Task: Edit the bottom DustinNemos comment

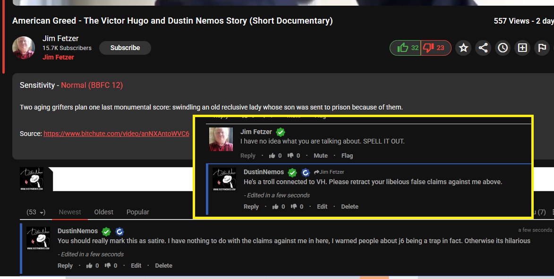Action: tap(136, 266)
